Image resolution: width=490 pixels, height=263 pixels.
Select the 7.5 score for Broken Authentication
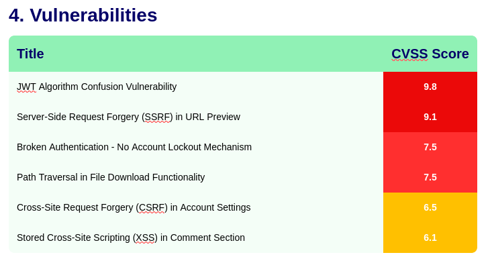430,147
